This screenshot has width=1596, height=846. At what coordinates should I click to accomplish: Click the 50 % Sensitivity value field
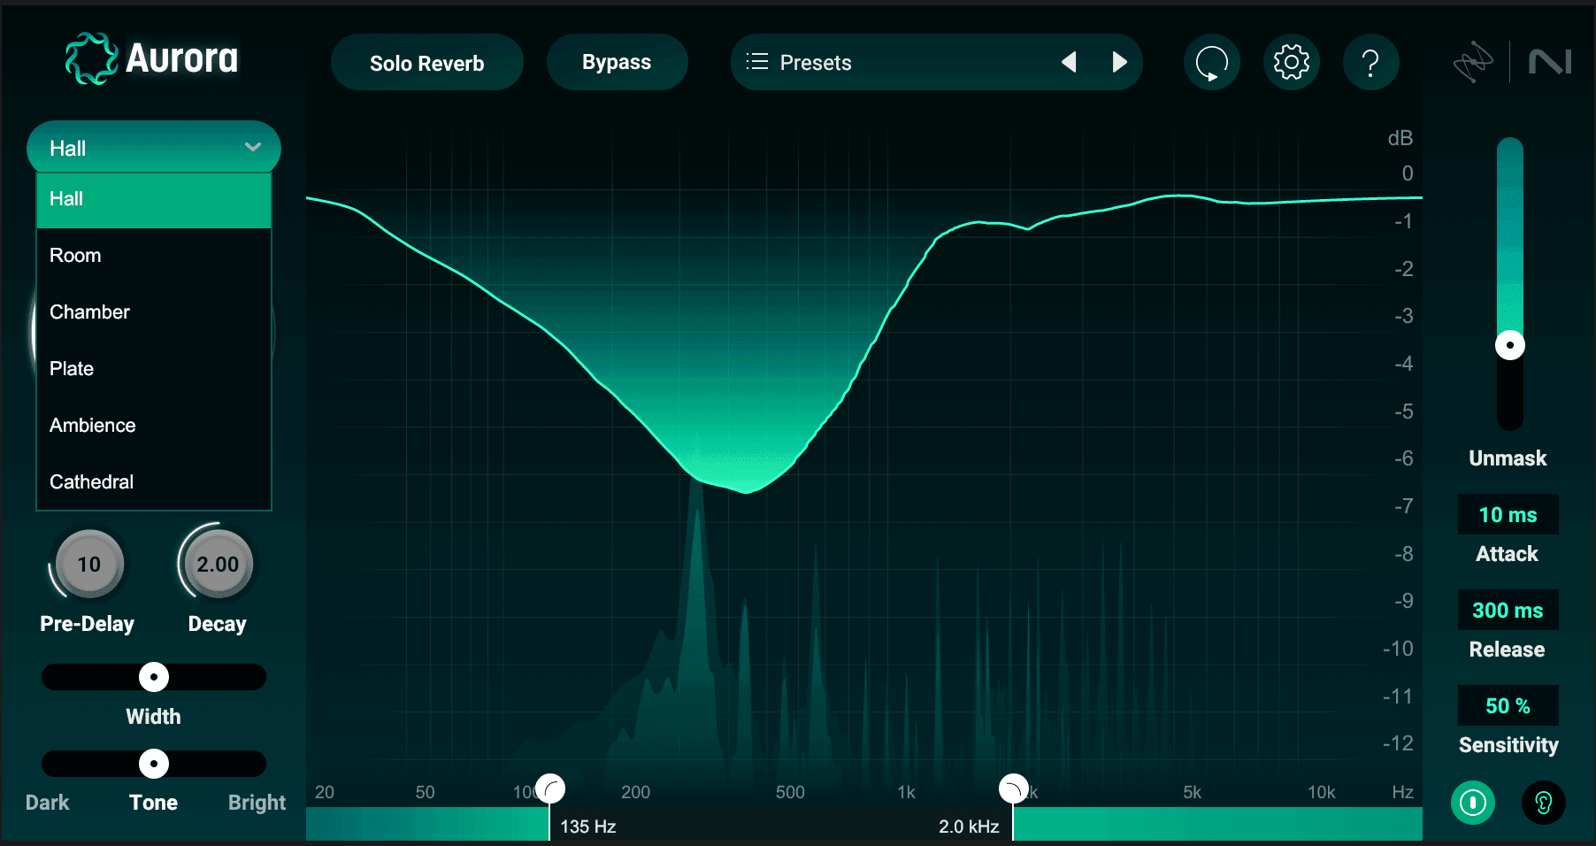1508,705
